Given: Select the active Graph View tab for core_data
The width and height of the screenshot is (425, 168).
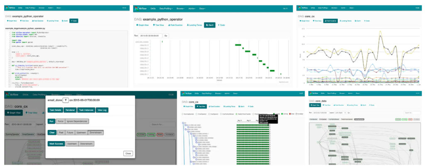Looking at the screenshot, I should click(x=315, y=105).
